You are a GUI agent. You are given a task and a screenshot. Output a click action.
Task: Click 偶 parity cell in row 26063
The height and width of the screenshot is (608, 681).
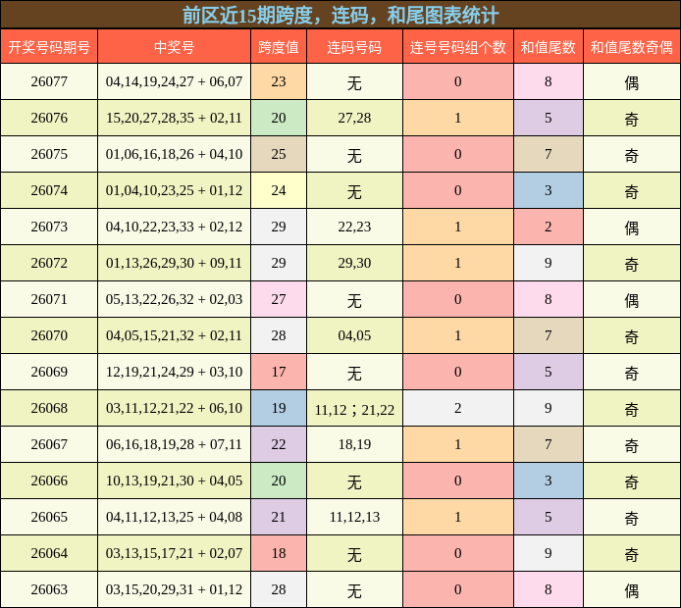[x=632, y=590]
